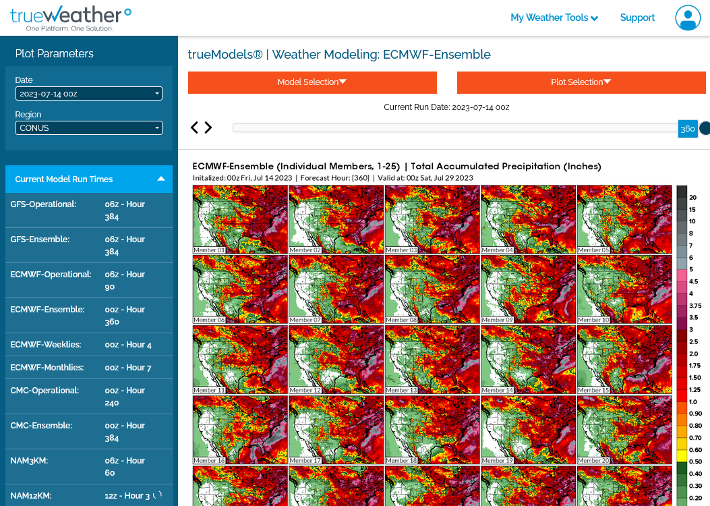Click the Member 03 precipitation map
Image resolution: width=710 pixels, height=506 pixels.
(432, 219)
